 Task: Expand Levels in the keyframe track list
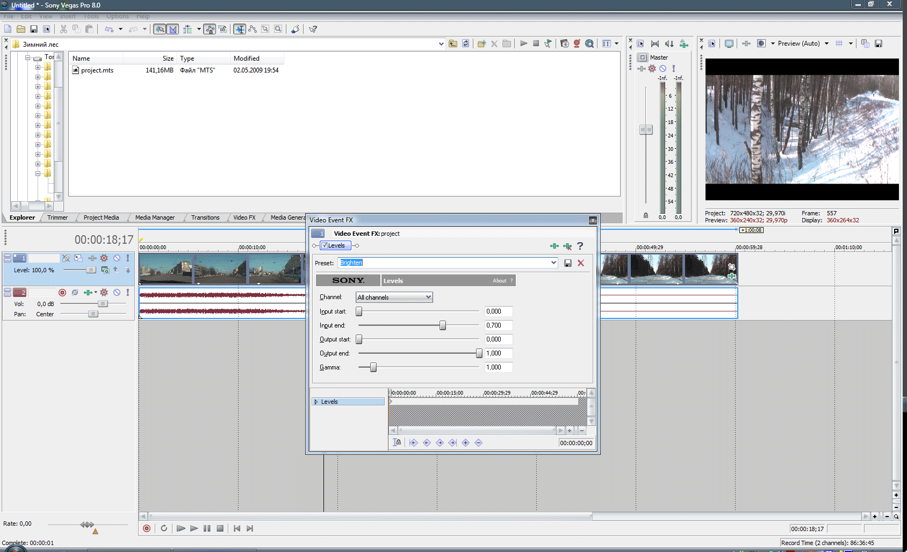tap(316, 402)
